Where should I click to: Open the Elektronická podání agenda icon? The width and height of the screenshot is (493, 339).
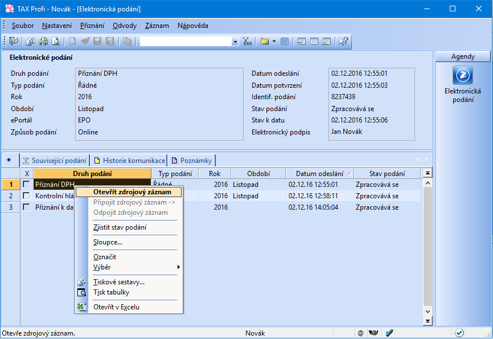coord(462,76)
